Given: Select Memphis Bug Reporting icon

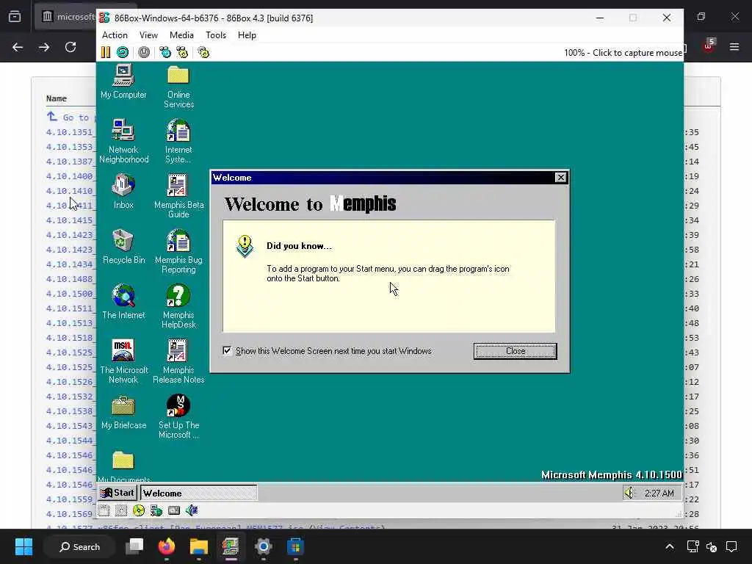Looking at the screenshot, I should point(178,251).
